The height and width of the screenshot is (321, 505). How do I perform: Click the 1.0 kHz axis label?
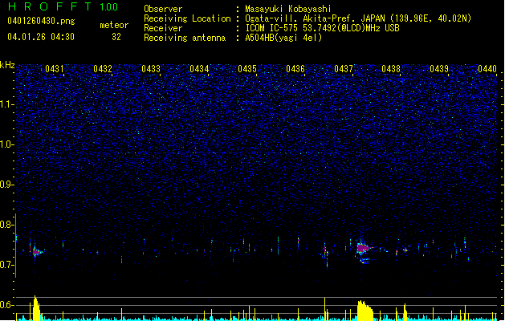[x=6, y=144]
